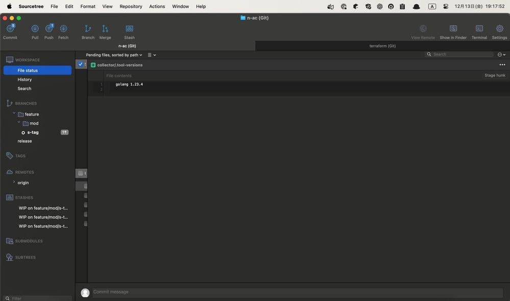Click the Stage hunk button

coord(495,75)
